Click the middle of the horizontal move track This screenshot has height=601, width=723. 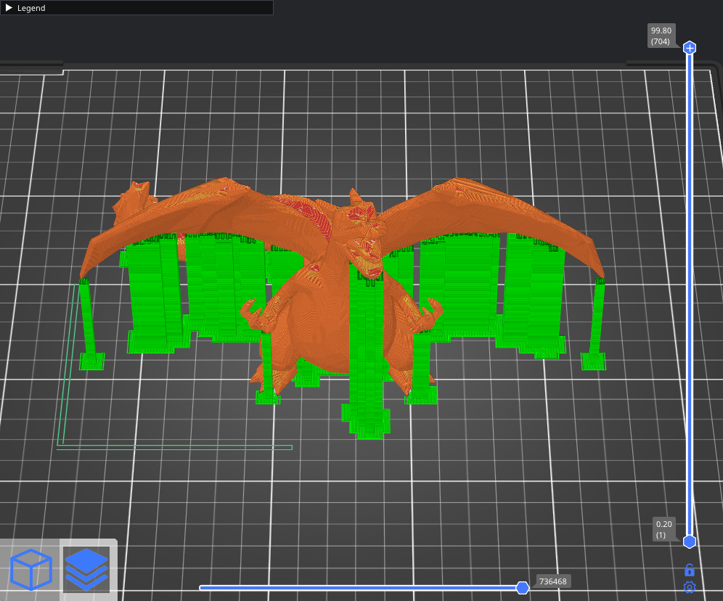(x=359, y=588)
